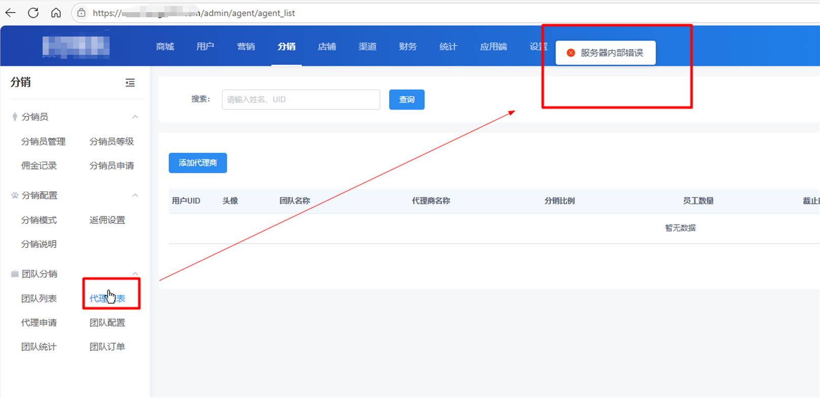Open 团队订单 in sidebar
Viewport: 820px width, 399px height.
pos(107,347)
